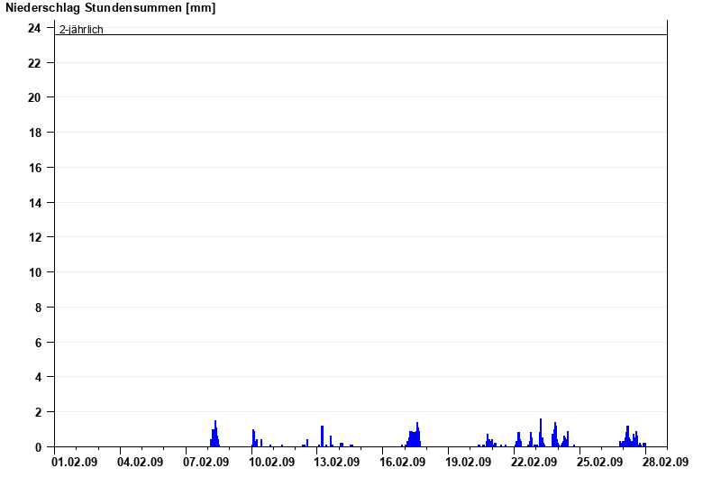
Task: Click the 07.02.09 date tick label
Action: click(207, 462)
